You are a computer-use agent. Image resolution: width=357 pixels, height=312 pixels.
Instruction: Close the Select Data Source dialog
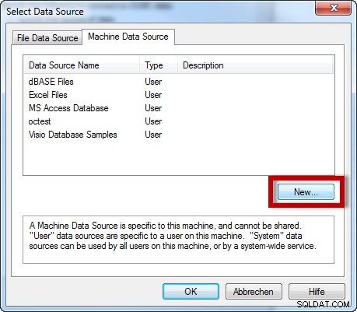334,9
